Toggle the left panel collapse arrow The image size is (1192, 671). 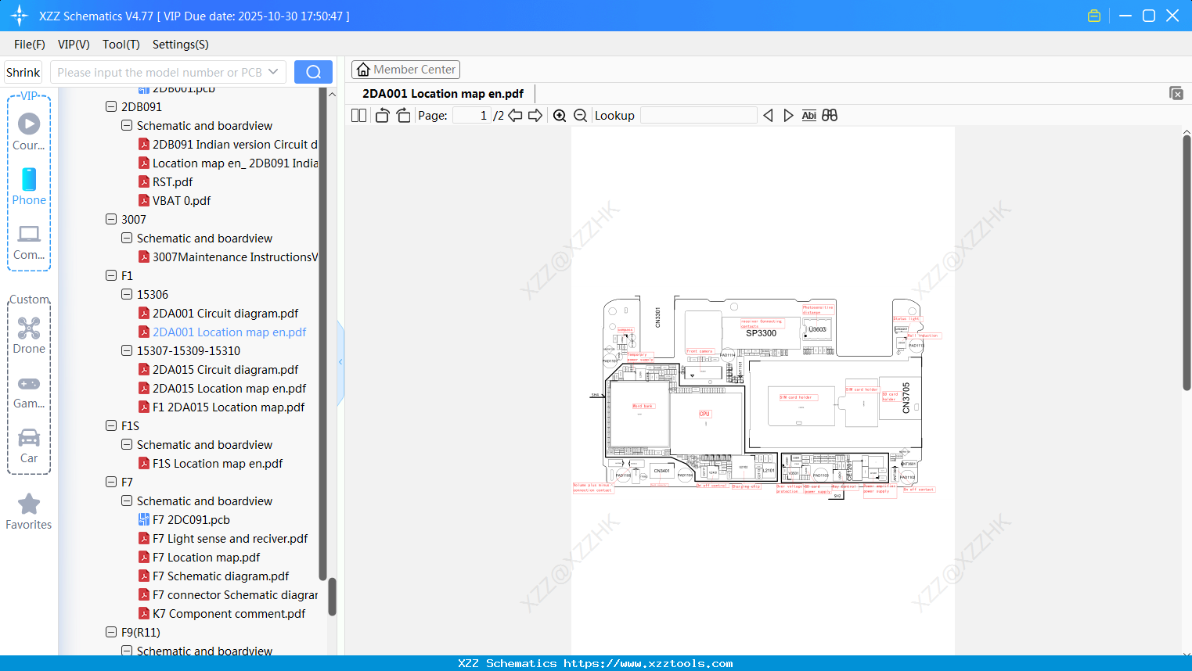point(340,361)
